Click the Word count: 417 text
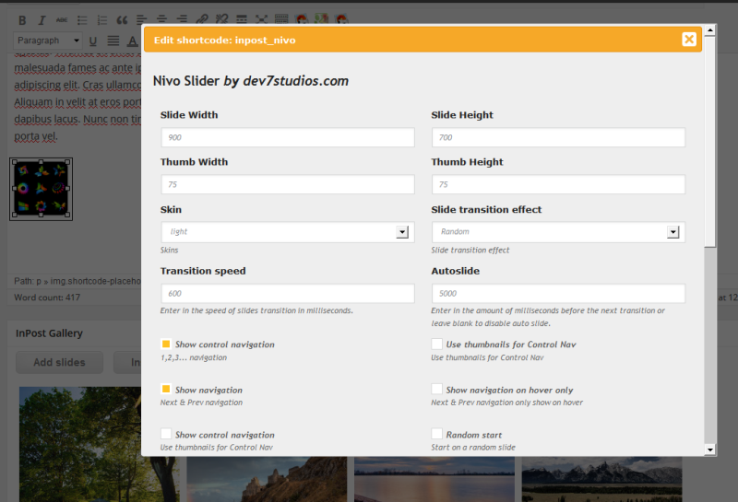 pos(47,298)
